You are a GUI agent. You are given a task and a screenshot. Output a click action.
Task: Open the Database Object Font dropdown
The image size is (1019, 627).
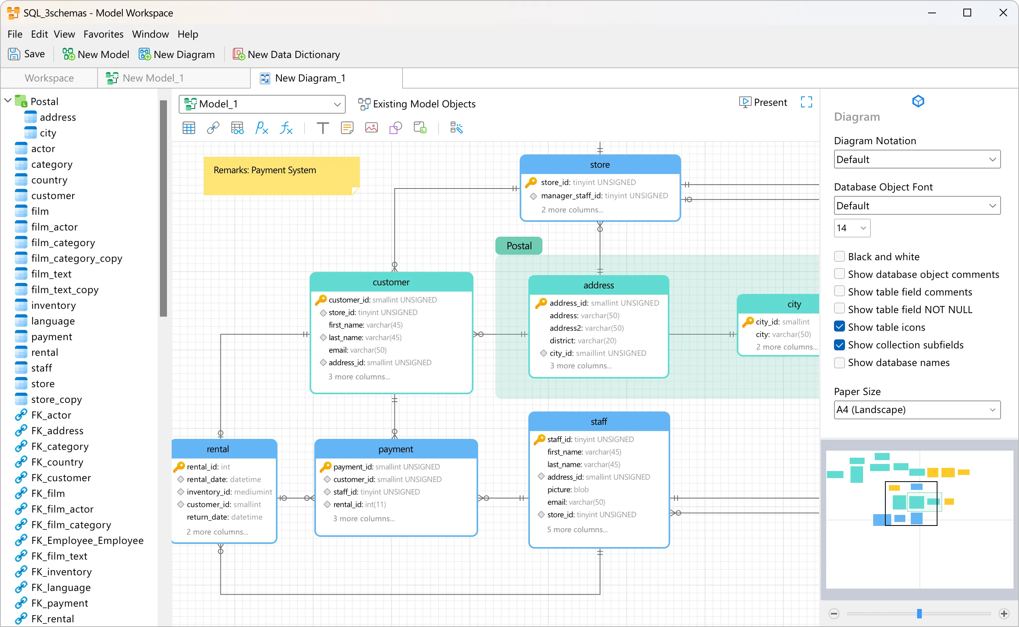click(x=917, y=206)
